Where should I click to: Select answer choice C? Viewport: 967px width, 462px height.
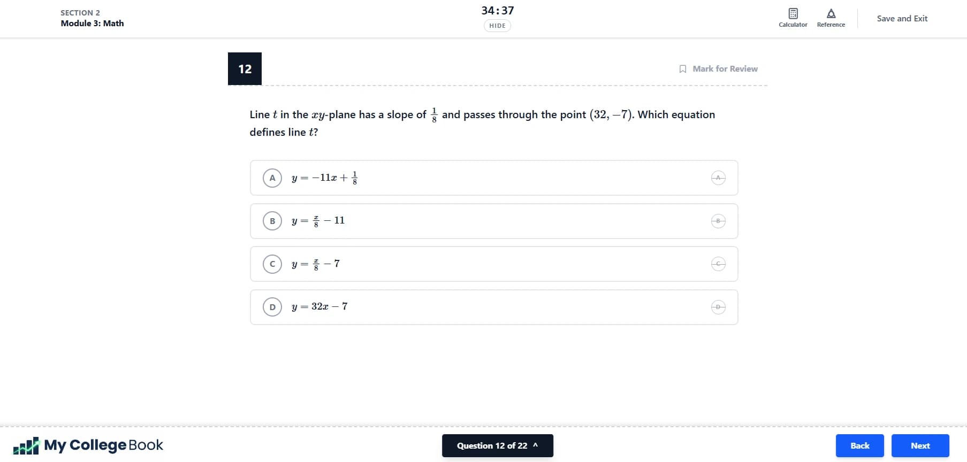[x=272, y=264]
